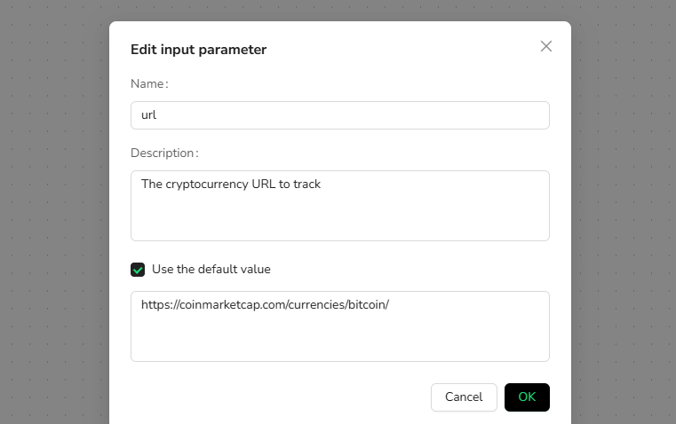Image resolution: width=676 pixels, height=424 pixels.
Task: Click empty space below the description text
Action: click(339, 222)
